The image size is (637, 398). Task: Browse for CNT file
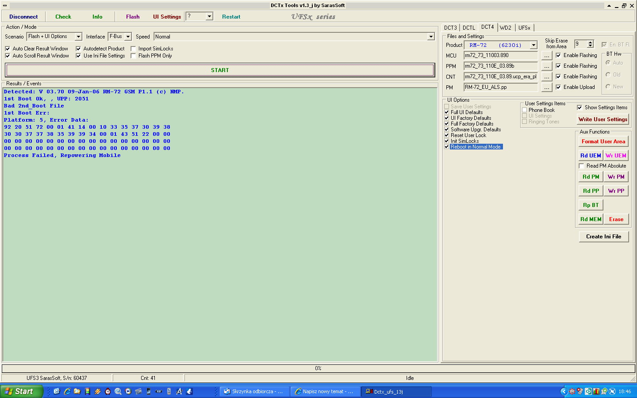547,77
